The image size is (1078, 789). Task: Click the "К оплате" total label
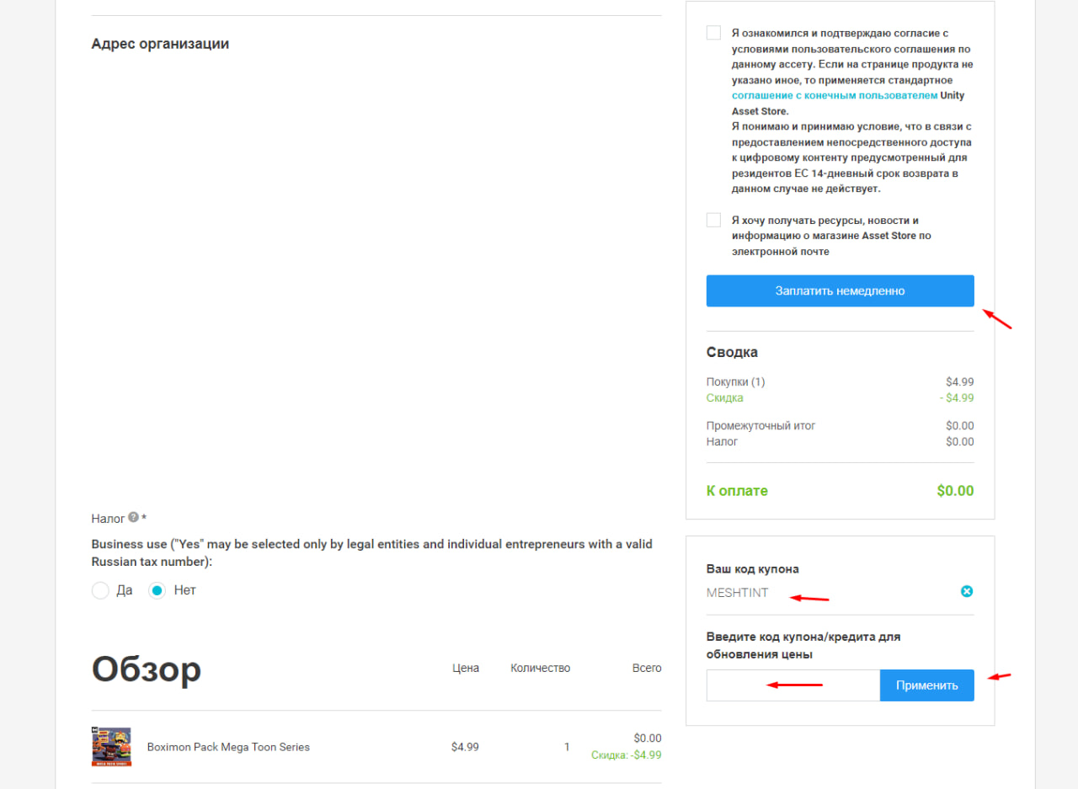(x=737, y=491)
